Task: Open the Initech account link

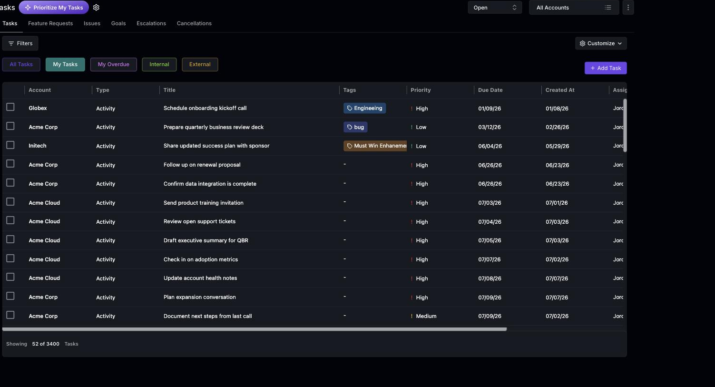Action: coord(38,146)
